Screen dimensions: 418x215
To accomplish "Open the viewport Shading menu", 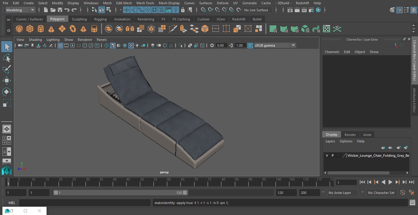I will pos(35,40).
